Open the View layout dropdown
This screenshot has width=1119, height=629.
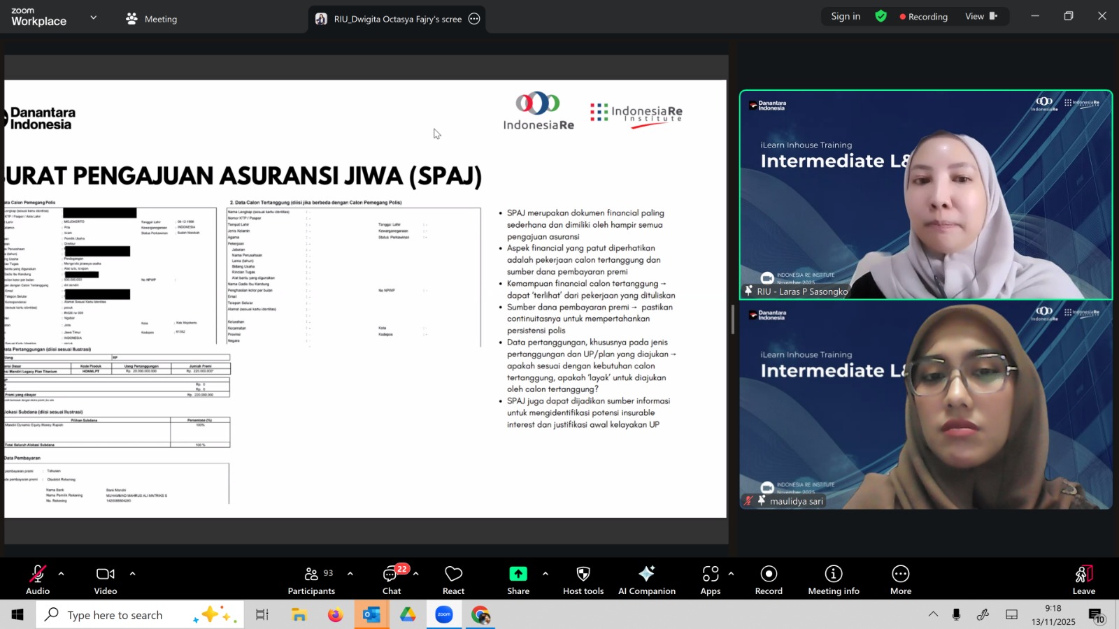pos(981,17)
